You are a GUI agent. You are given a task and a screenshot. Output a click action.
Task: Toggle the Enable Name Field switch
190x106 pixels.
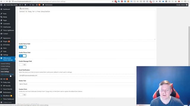23,47
